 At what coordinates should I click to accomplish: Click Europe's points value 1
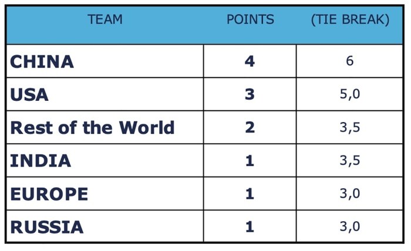250,194
